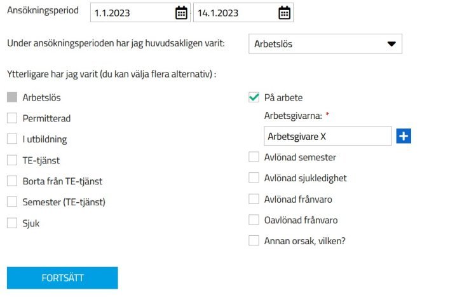The height and width of the screenshot is (302, 462).
Task: Focus the Arbetsgivare X employer field
Action: tap(328, 136)
